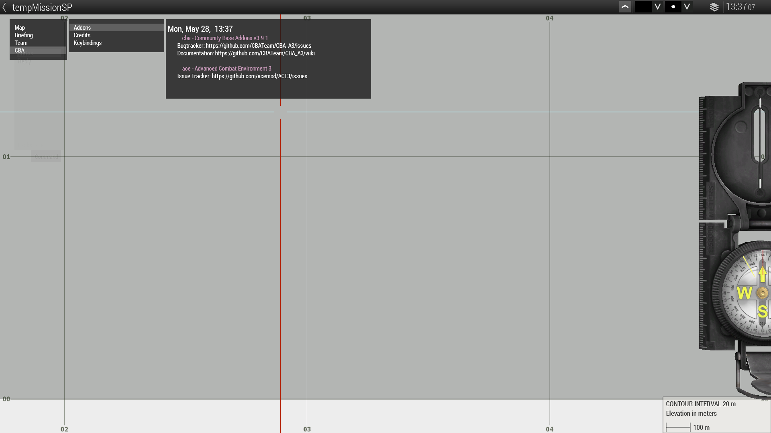Viewport: 771px width, 433px height.
Task: Open the Team diary subject
Action: pyautogui.click(x=21, y=43)
